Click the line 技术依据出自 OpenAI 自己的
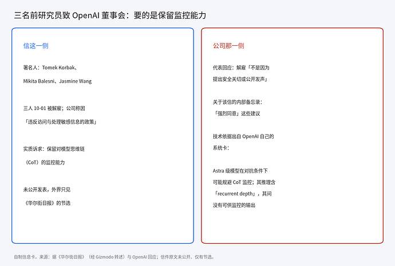Image resolution: width=395 pixels, height=266 pixels. 243,136
